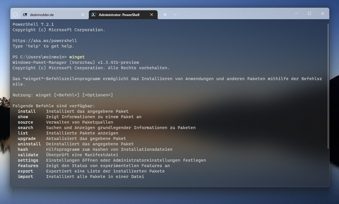Click the 'validate' command row
The width and height of the screenshot is (339, 204).
[x=68, y=155]
